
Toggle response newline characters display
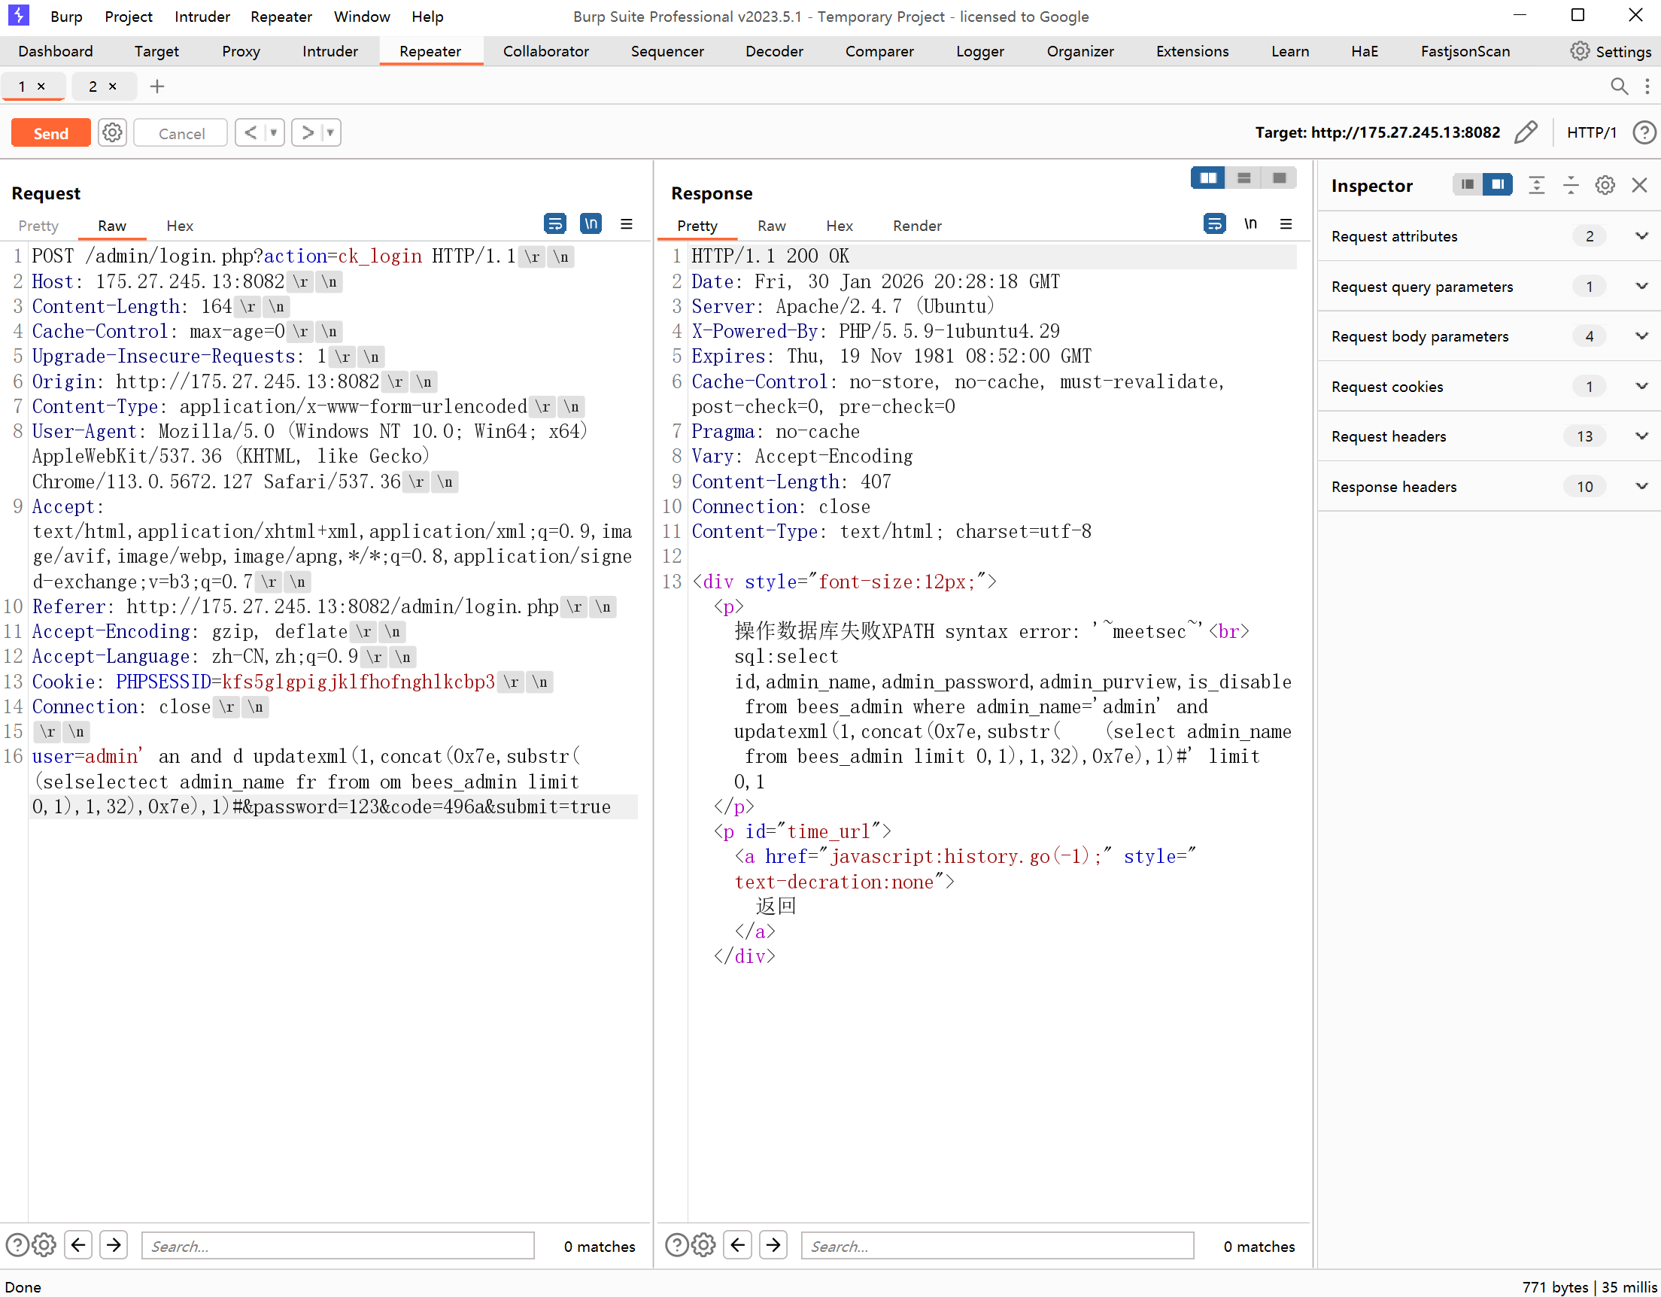click(1250, 223)
